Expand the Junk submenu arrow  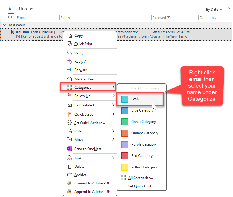click(x=113, y=158)
